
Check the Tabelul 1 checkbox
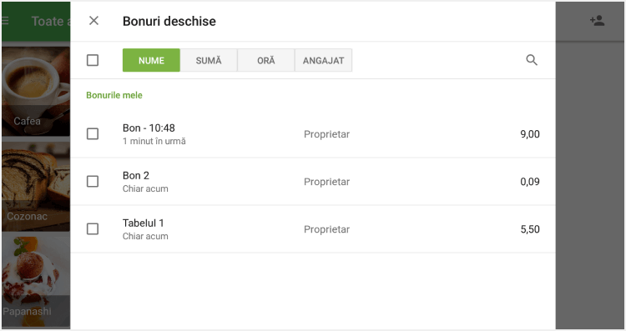[93, 229]
